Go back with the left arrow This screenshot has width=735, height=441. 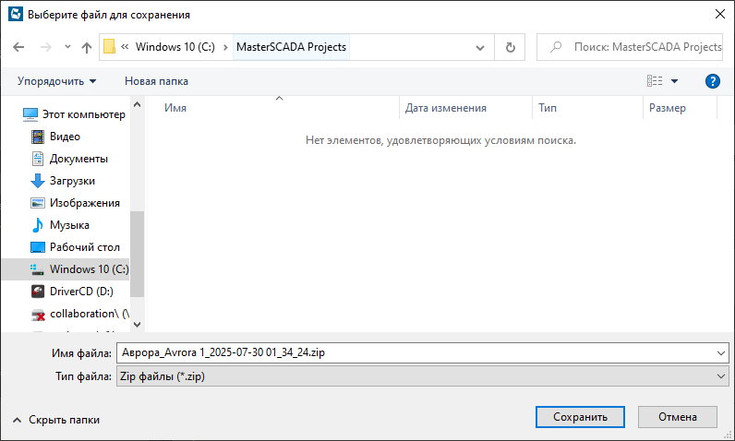click(18, 47)
